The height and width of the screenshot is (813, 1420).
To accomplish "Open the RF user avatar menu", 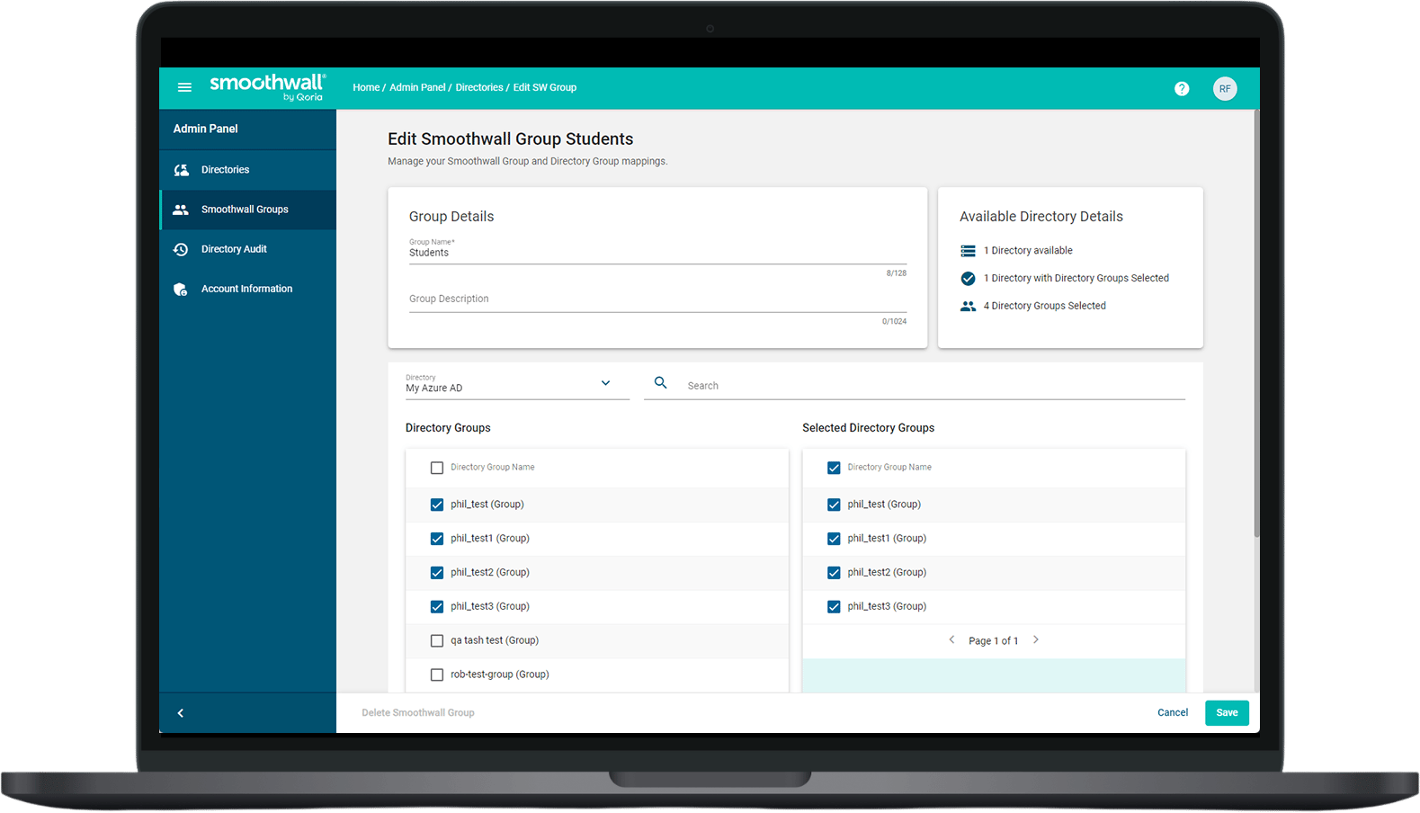I will (x=1224, y=88).
